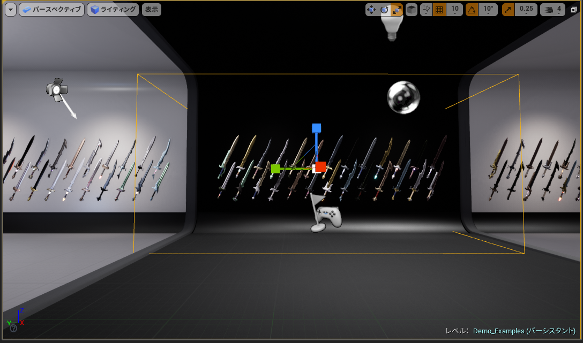
Task: Open the viewport options dropdown arrow
Action: (11, 10)
